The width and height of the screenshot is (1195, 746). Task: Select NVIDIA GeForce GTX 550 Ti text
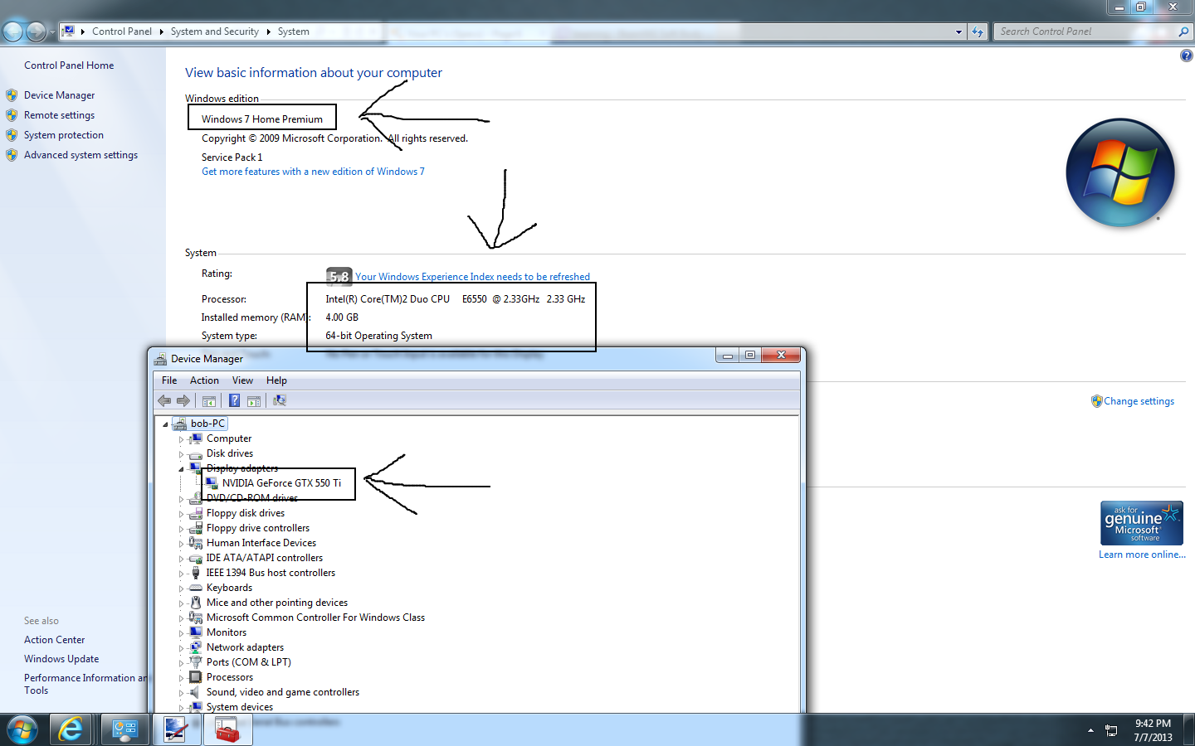tap(281, 483)
